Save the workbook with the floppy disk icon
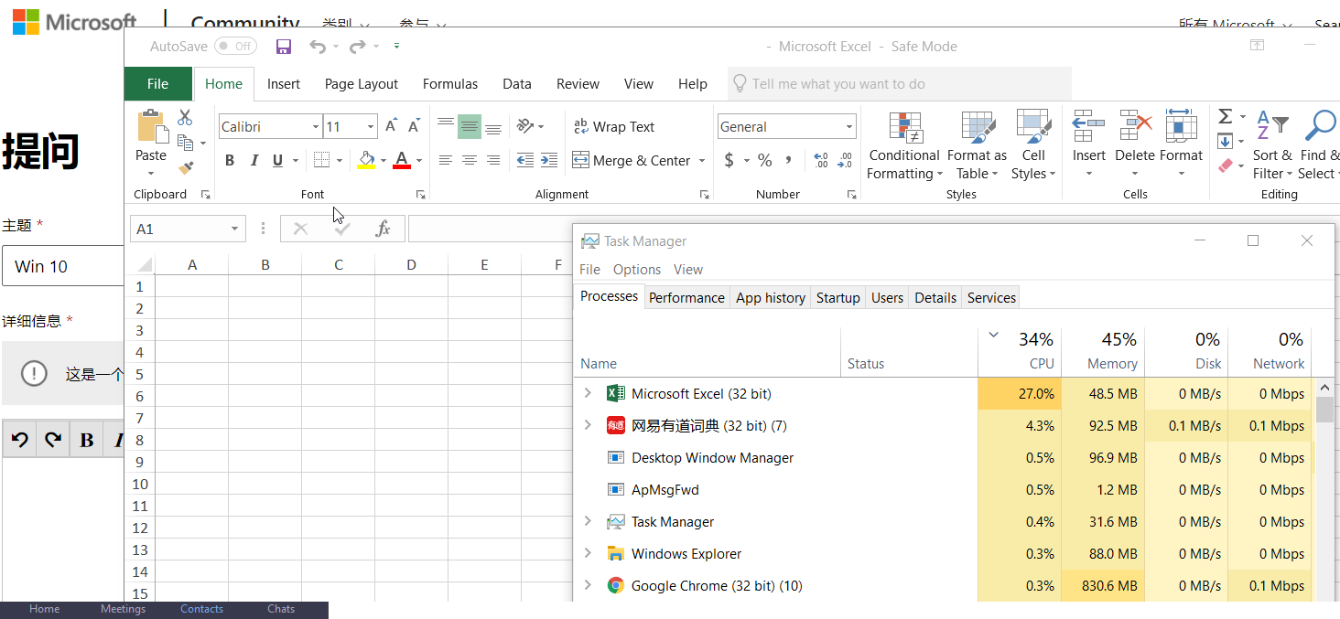1340x619 pixels. click(x=284, y=47)
